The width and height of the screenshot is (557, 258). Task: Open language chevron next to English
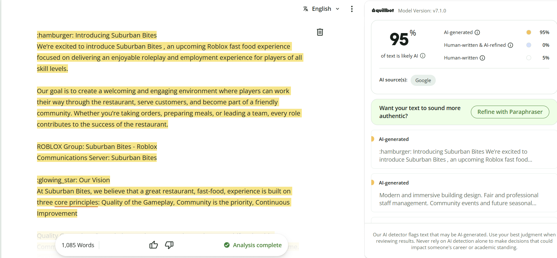[338, 9]
